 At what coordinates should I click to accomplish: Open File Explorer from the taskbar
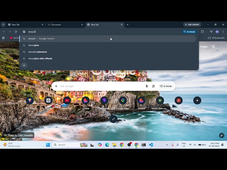pos(115,145)
